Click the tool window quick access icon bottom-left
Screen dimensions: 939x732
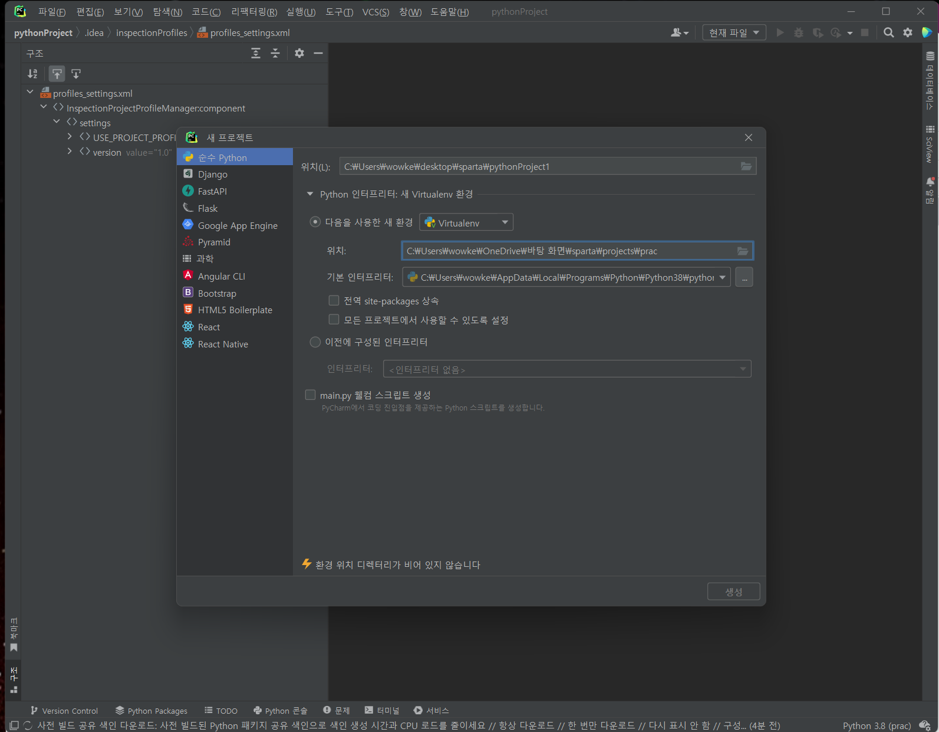tap(14, 726)
